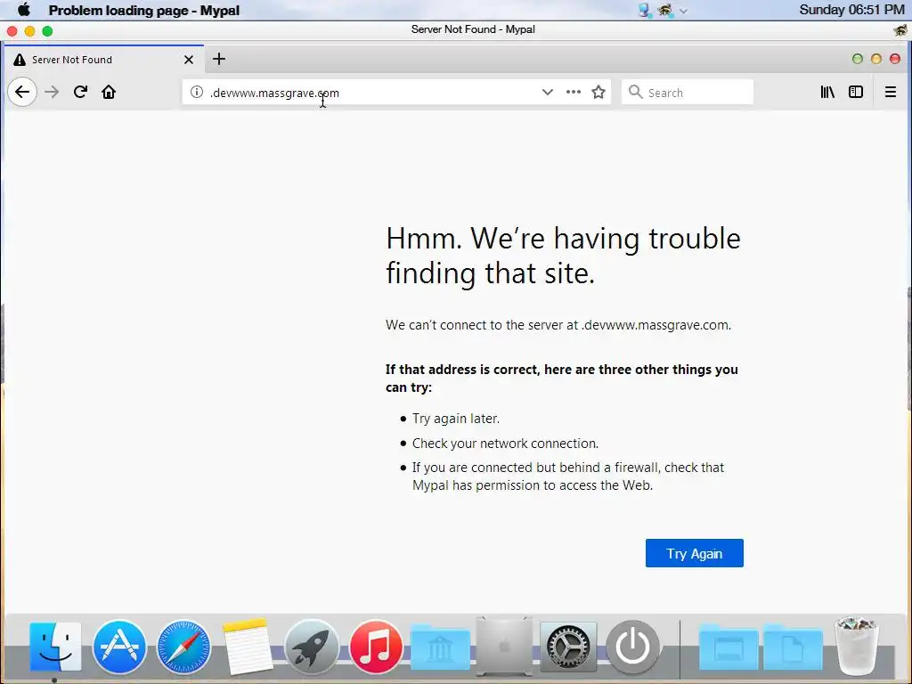Image resolution: width=912 pixels, height=684 pixels.
Task: Open the Apple menu
Action: coord(24,10)
